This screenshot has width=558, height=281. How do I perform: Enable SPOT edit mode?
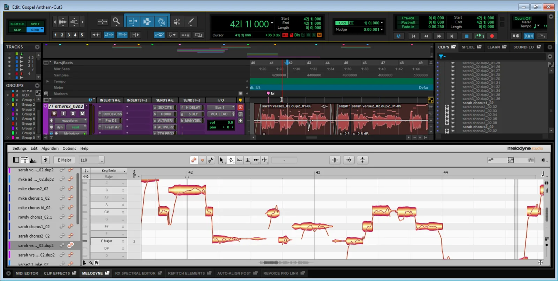[35, 24]
